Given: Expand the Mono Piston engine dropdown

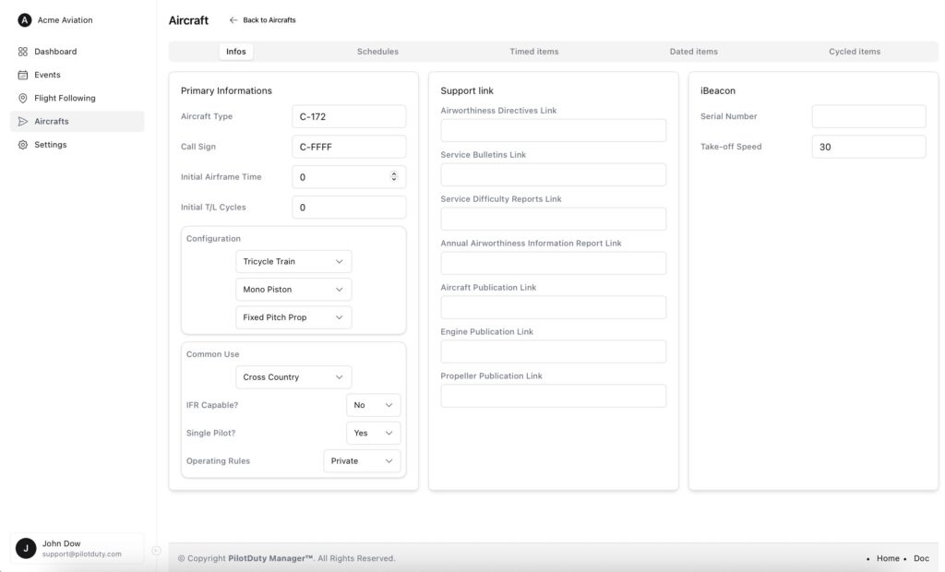Looking at the screenshot, I should coord(293,290).
